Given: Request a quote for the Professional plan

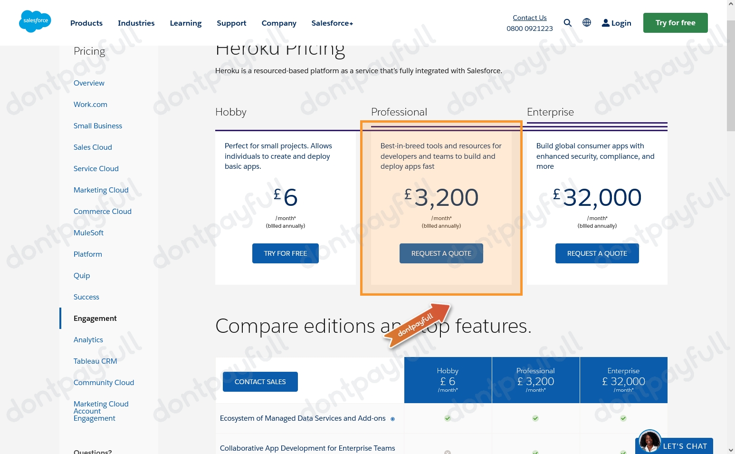Looking at the screenshot, I should tap(441, 253).
